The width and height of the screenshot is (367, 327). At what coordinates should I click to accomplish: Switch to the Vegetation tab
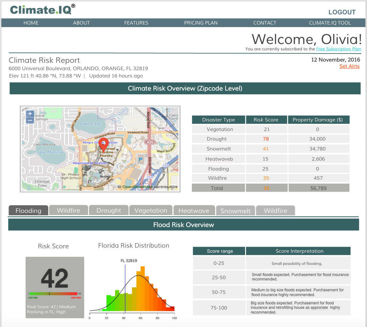click(x=151, y=210)
